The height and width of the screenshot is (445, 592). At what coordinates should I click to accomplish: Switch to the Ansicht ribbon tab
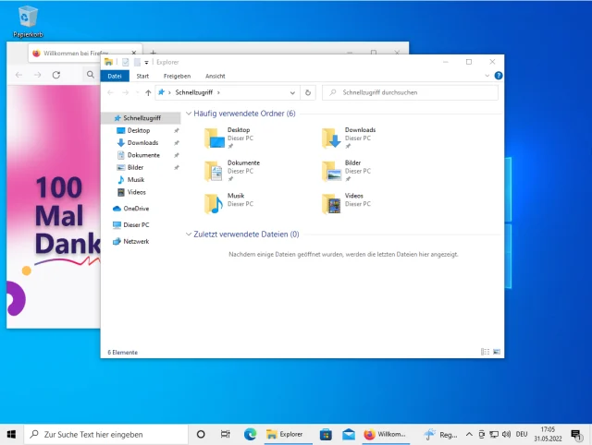[215, 76]
